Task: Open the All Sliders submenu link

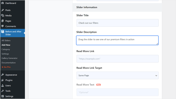Action: pos(6,41)
